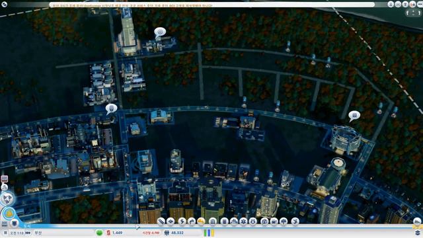Open the Mass Transit bus menu
The width and height of the screenshot is (423, 238).
click(x=274, y=221)
